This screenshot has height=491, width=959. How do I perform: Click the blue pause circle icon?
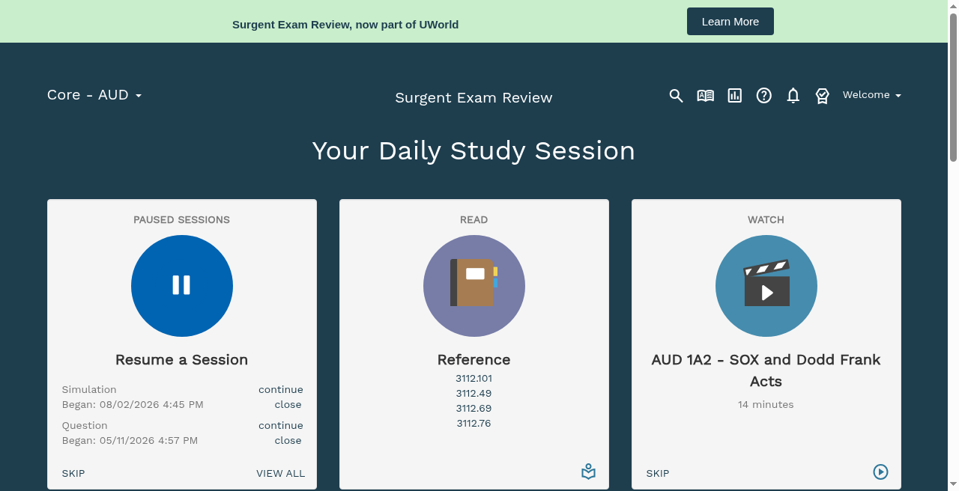coord(181,286)
